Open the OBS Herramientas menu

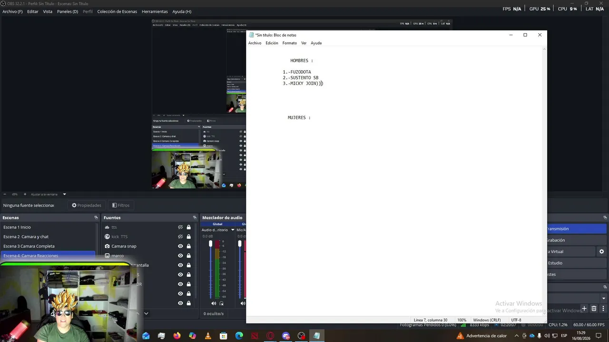[x=155, y=11]
